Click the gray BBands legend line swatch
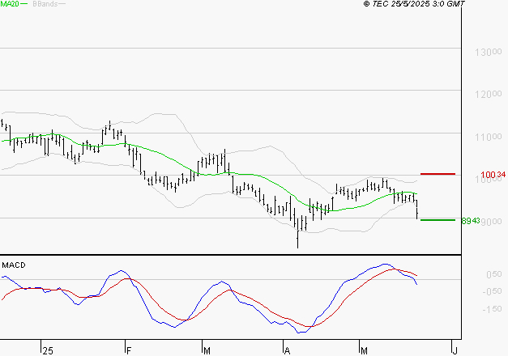 [63, 5]
